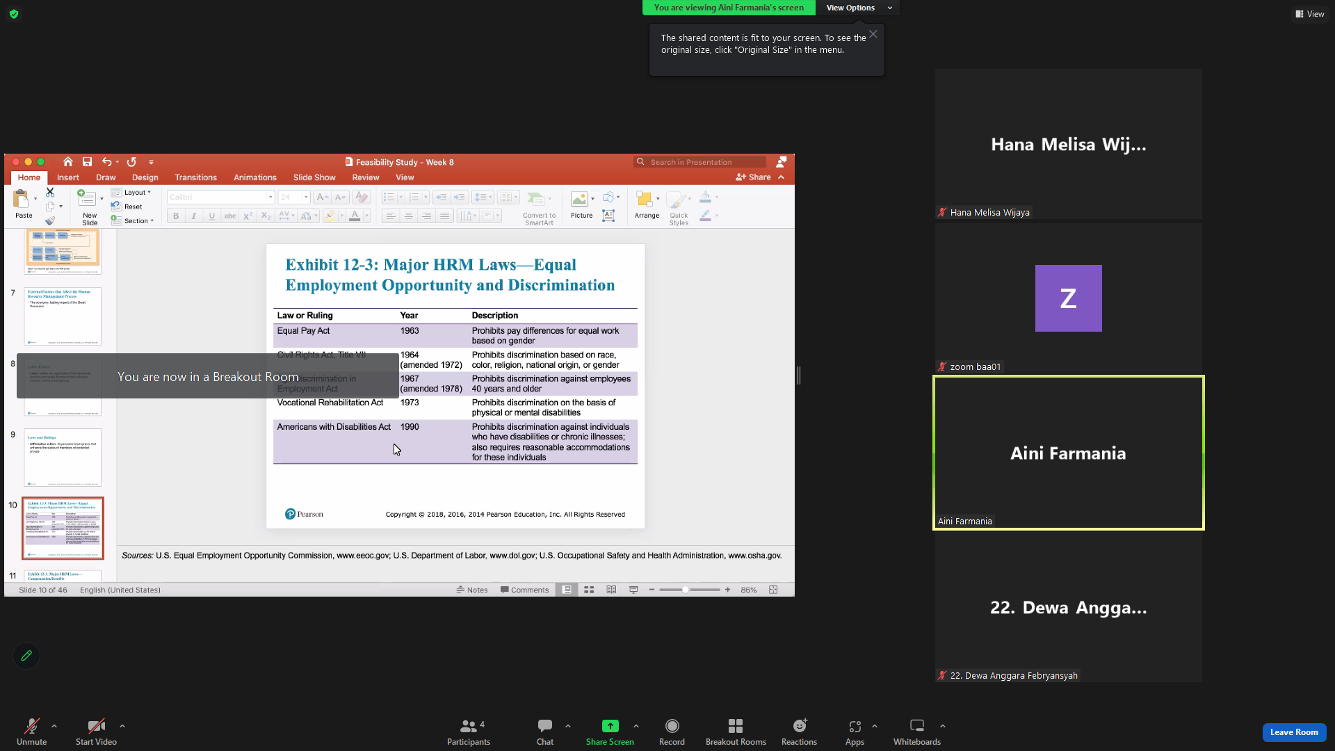Switch to Slide Sorter view

pos(589,590)
